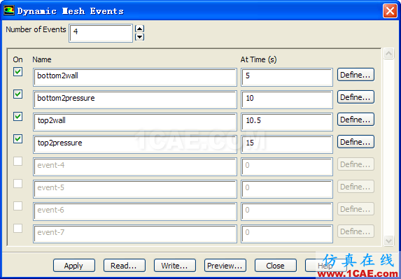Select the bottom2wall name field
Image resolution: width=401 pixels, height=279 pixels.
135,77
